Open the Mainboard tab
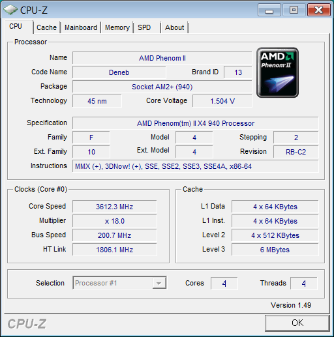This screenshot has height=337, width=334. point(81,27)
